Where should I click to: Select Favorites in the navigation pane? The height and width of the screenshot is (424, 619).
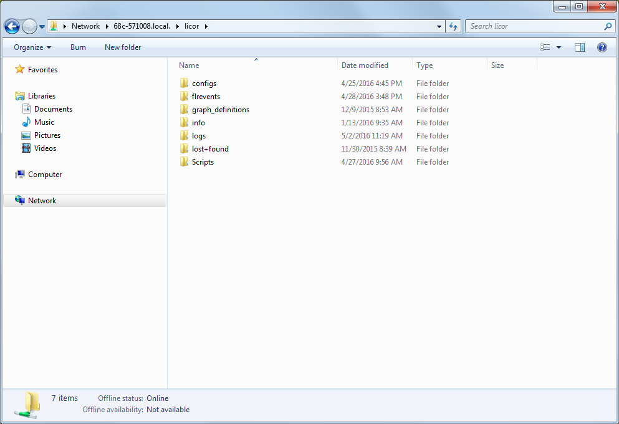pos(42,69)
